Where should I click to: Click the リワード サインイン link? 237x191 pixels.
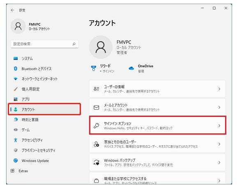point(108,71)
